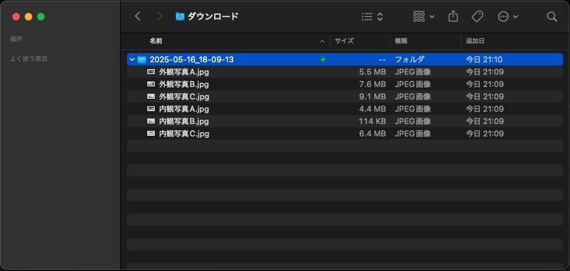This screenshot has width=570, height=271.
Task: Close the Finder window with red button
Action: pyautogui.click(x=16, y=17)
